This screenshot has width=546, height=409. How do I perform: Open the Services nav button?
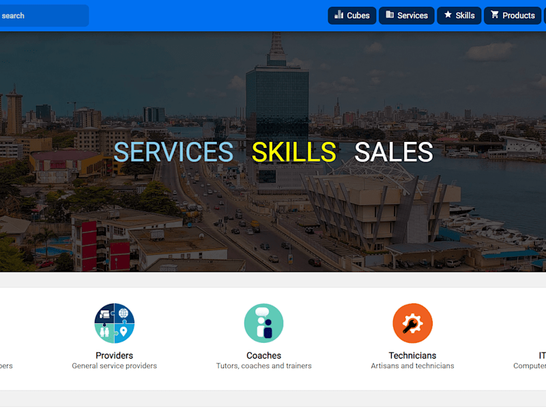point(406,16)
